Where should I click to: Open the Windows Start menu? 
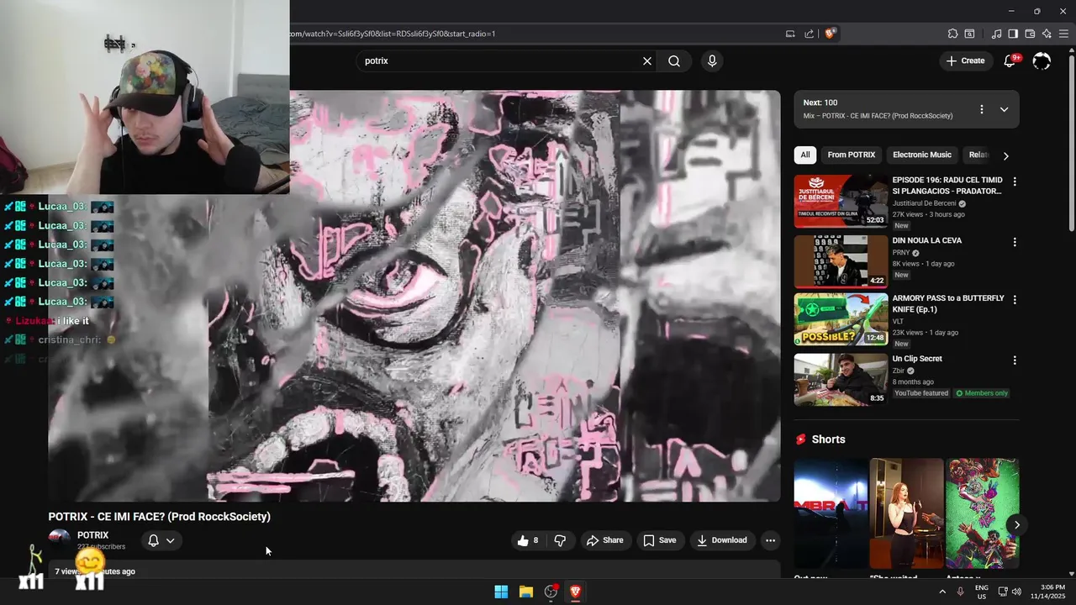501,592
